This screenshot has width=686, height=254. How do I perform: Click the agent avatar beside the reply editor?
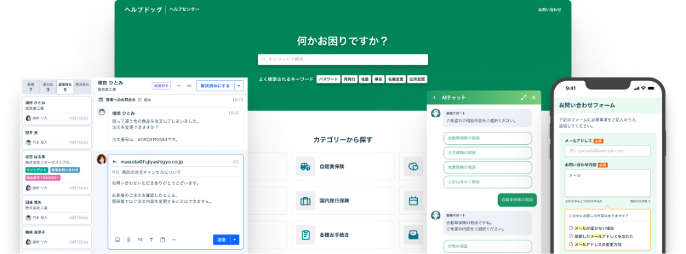point(102,159)
